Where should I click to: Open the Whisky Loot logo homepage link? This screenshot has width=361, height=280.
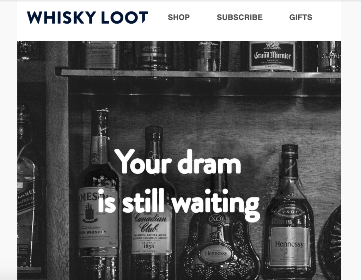pos(87,18)
